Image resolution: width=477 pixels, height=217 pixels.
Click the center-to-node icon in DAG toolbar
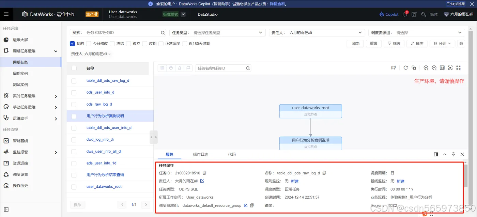[x=450, y=67]
